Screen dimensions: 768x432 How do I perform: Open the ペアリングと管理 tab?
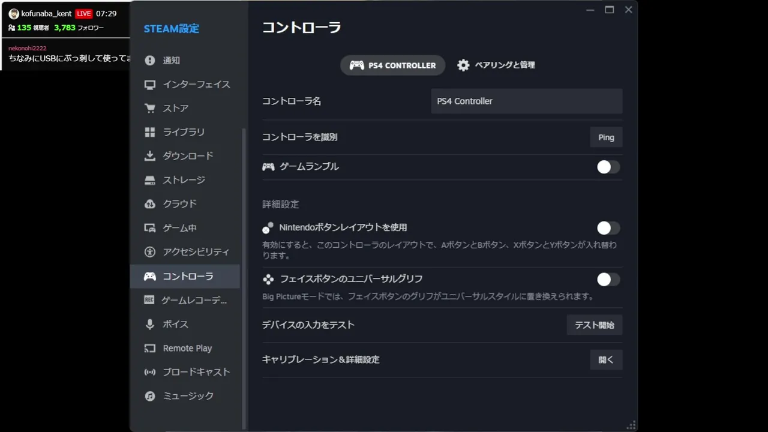click(496, 65)
